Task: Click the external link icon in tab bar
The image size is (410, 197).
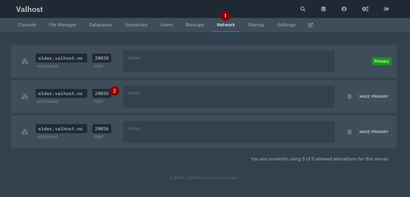Action: coord(311,25)
